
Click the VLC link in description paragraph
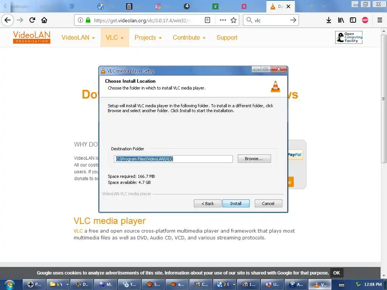[x=78, y=231]
